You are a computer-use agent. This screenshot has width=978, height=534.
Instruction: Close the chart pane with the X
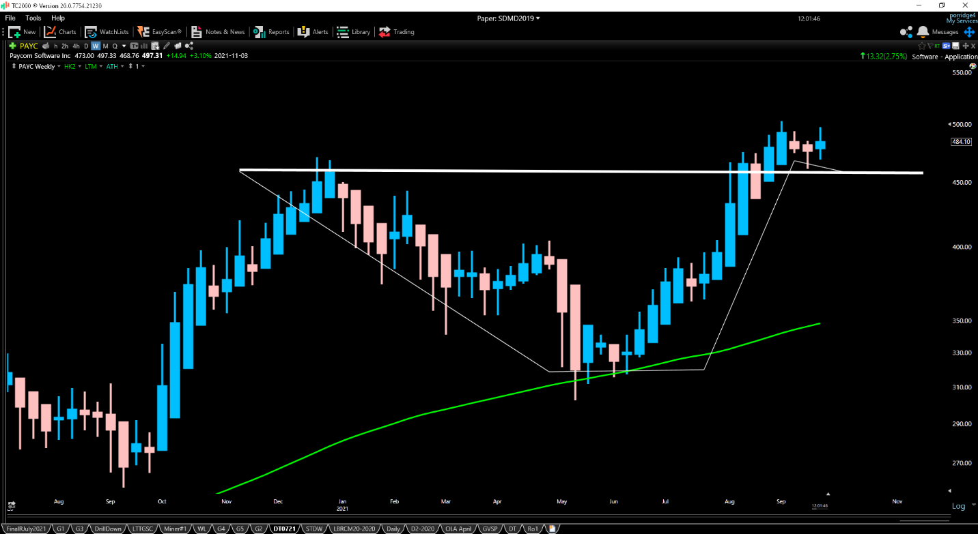973,46
